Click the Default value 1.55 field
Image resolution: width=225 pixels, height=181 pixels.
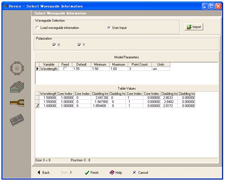pos(82,69)
